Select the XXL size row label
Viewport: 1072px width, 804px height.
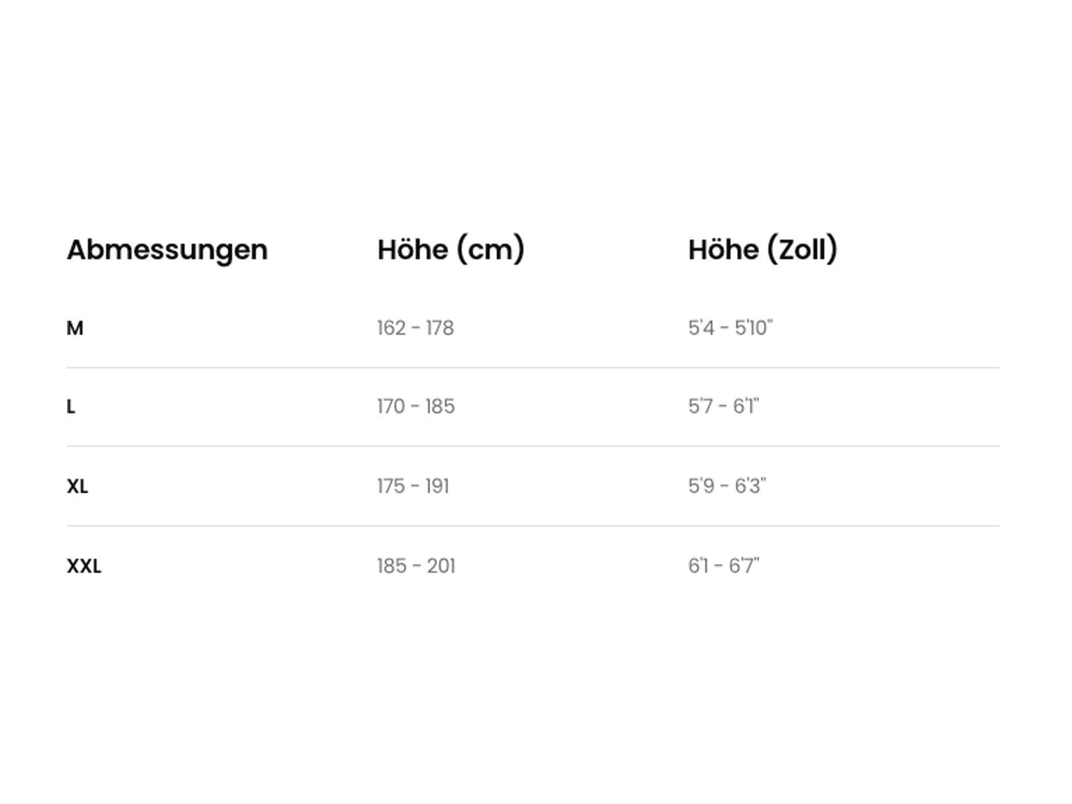point(84,566)
